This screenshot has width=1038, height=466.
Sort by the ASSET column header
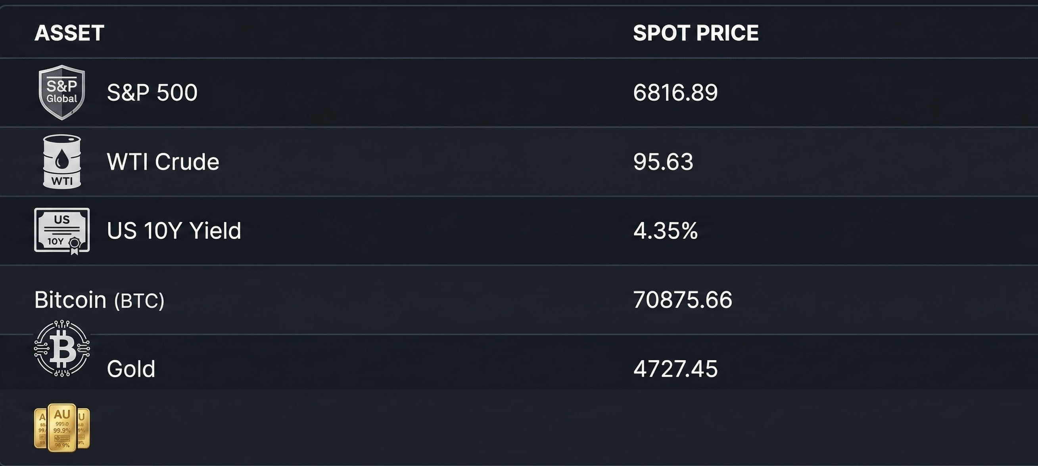pyautogui.click(x=69, y=33)
